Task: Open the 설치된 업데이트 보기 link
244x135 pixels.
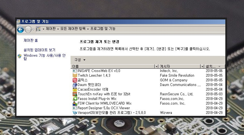Action: (39, 50)
